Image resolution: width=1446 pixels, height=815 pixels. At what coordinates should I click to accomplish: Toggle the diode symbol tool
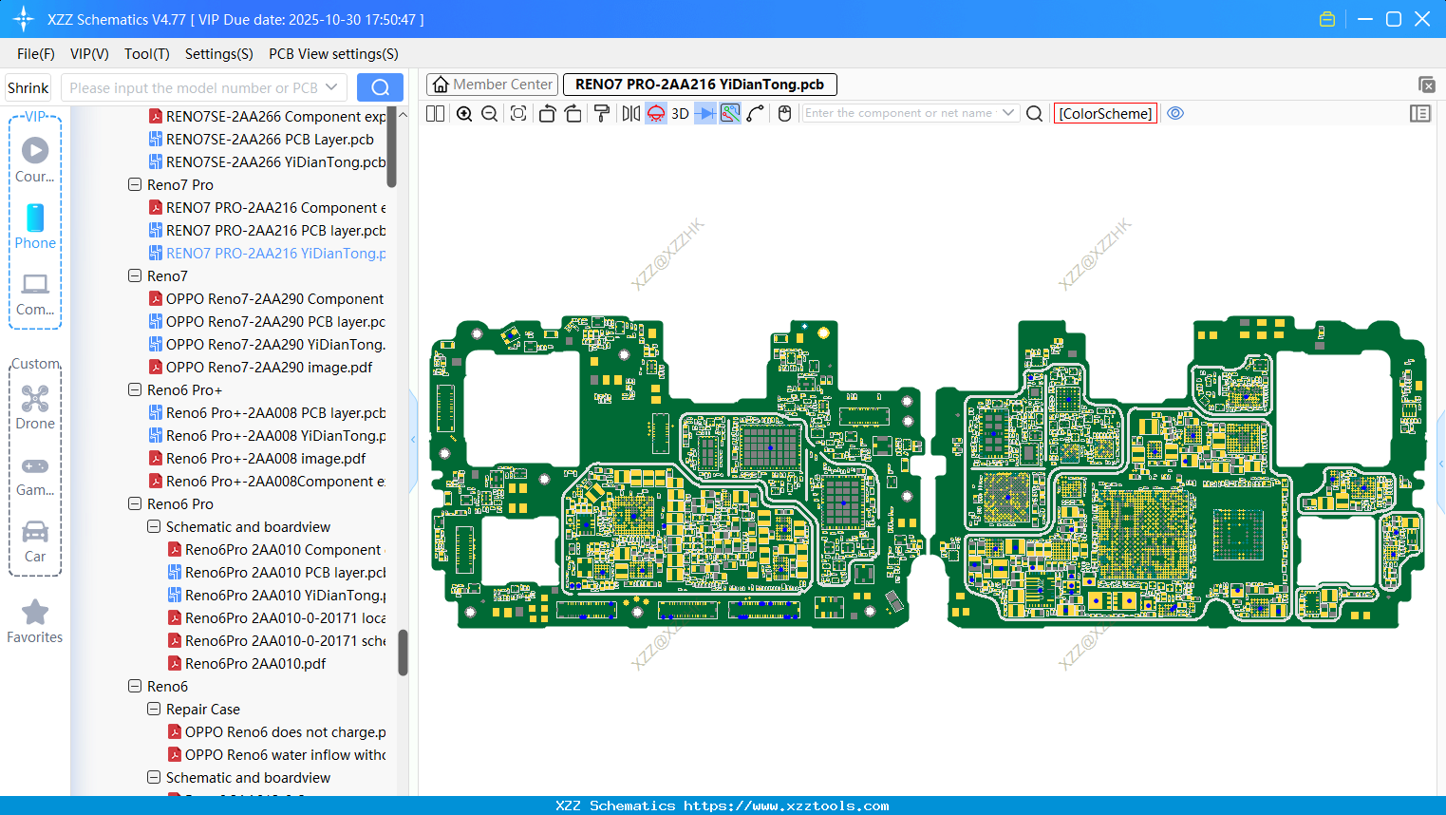click(x=704, y=114)
